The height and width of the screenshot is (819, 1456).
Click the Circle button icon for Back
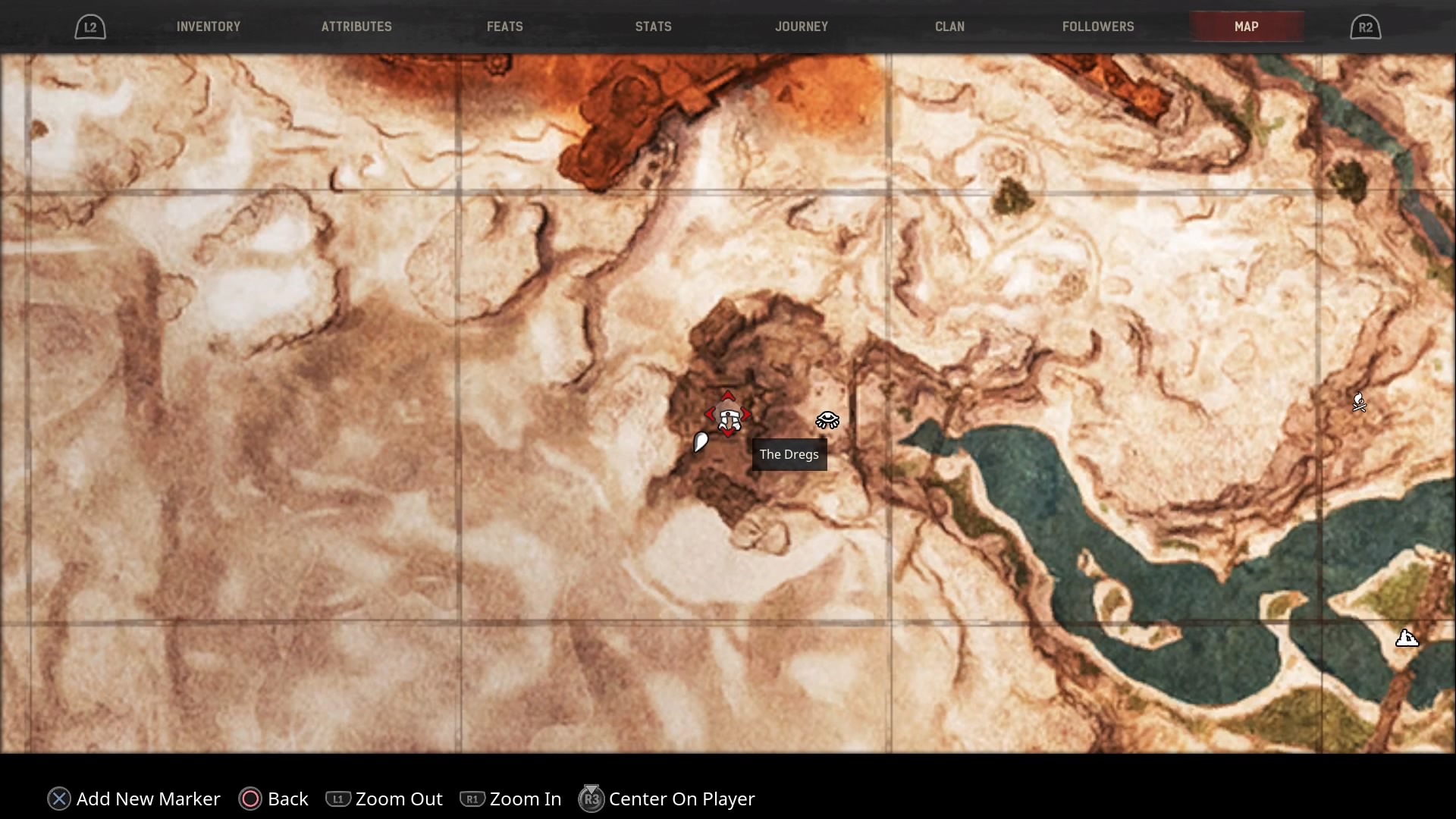pyautogui.click(x=250, y=799)
